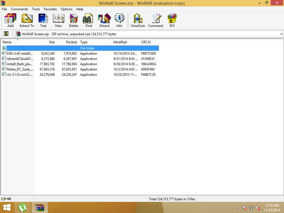Sort by the Packed column header

(x=67, y=42)
